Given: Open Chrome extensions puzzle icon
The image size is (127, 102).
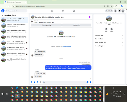Looking at the screenshot, I should pos(116,6).
